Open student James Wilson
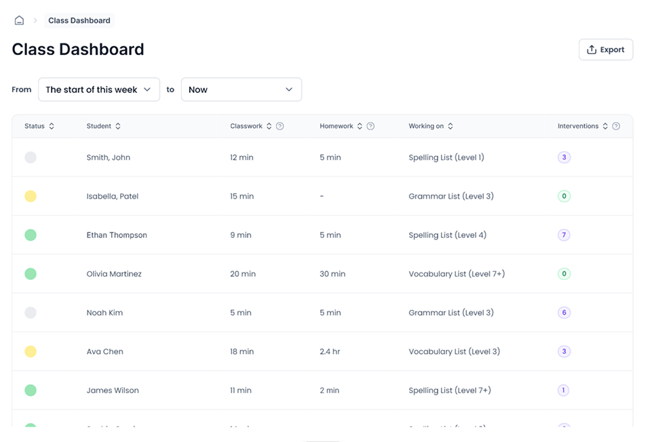The width and height of the screenshot is (650, 442). click(113, 390)
